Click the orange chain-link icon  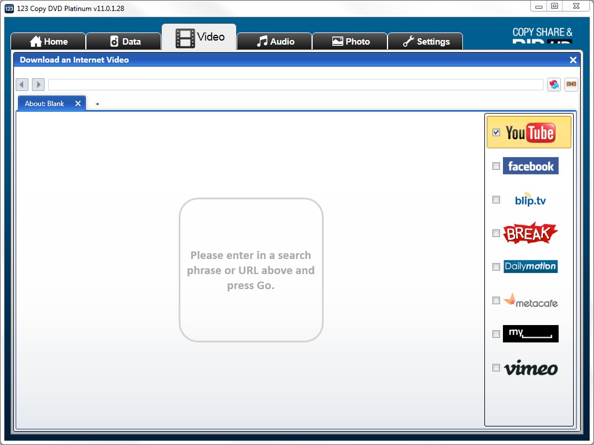571,85
